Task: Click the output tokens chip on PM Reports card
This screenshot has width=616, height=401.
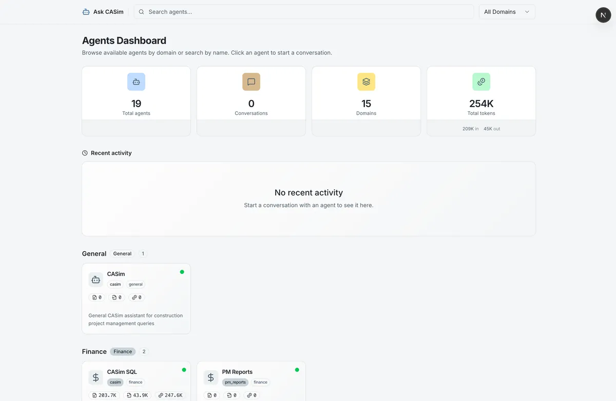Action: 232,395
